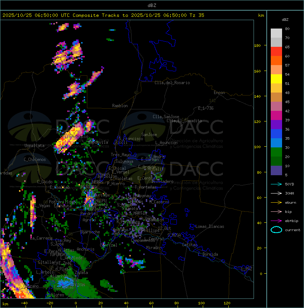Click the M_Caseros map label
Screen dimensions: 304x308
click(159, 202)
